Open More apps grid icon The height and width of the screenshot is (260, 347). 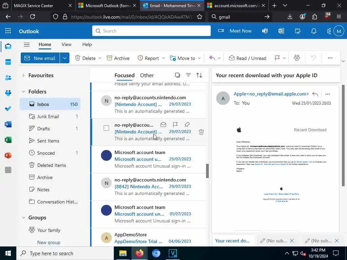8,170
